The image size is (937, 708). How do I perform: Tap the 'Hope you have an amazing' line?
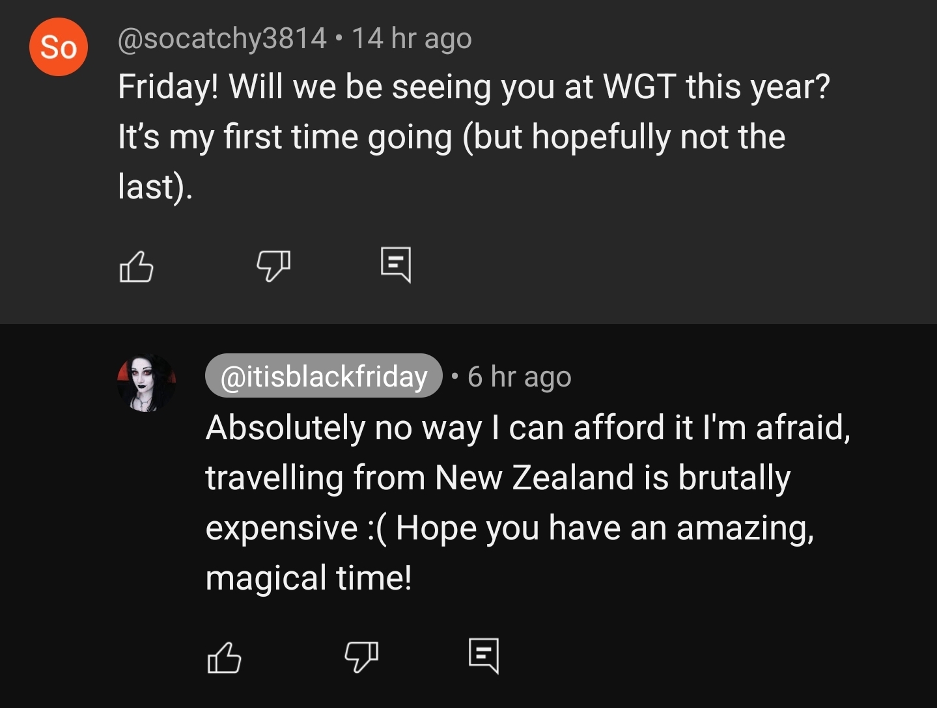pyautogui.click(x=605, y=528)
